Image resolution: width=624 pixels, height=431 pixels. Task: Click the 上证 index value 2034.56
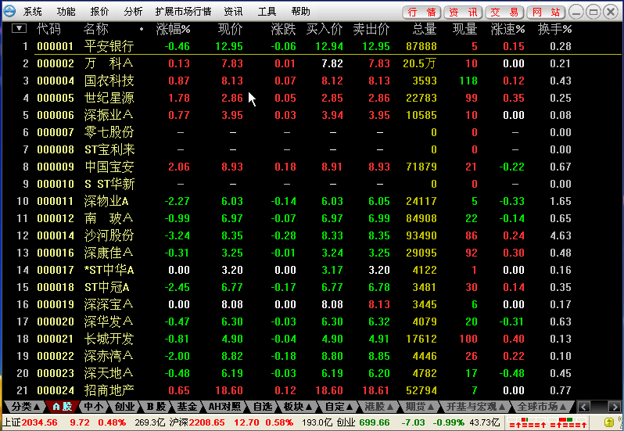click(39, 422)
